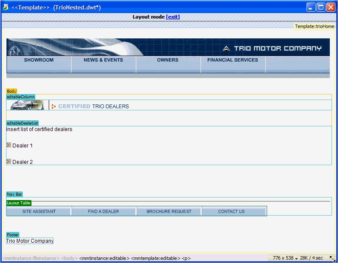
Task: Click the OWNERS navigation button
Action: pos(168,65)
